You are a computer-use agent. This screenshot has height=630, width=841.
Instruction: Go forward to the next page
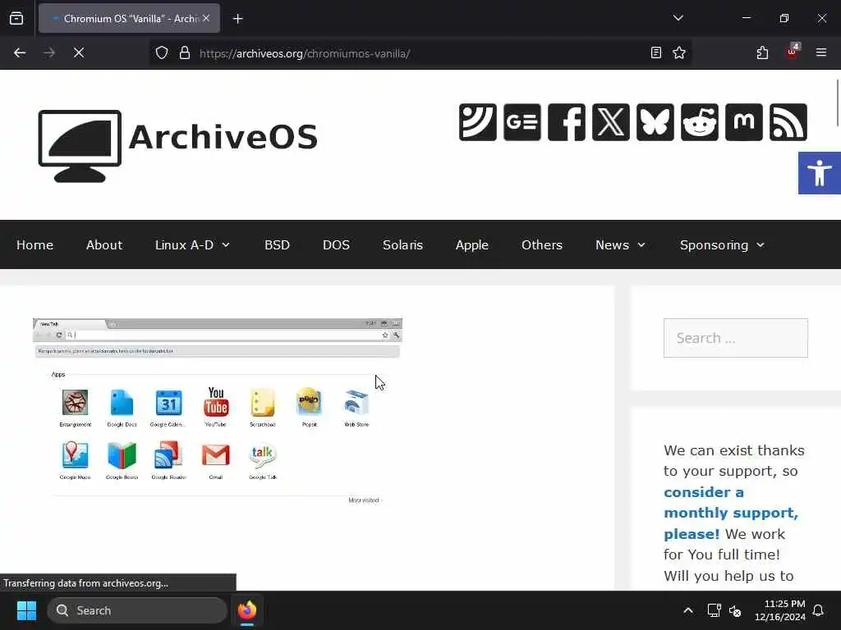coord(49,52)
